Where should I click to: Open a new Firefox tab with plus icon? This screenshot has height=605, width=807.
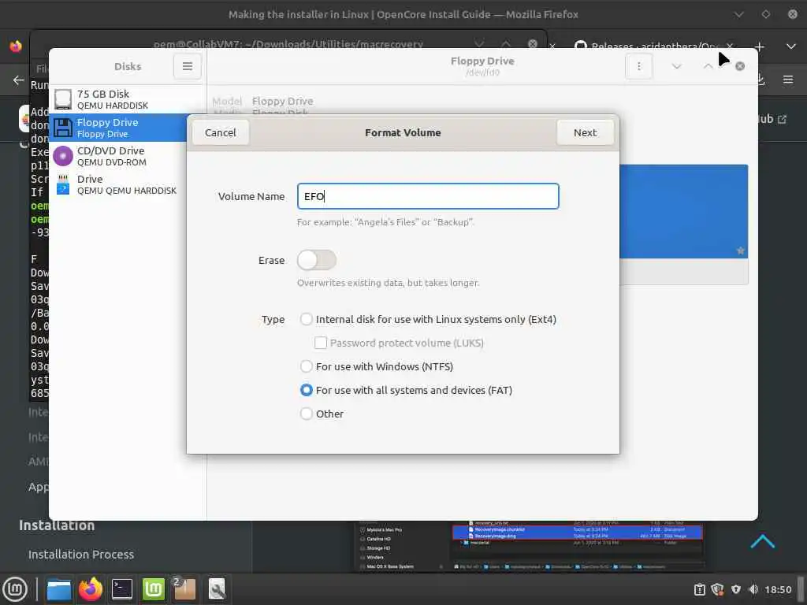point(759,46)
